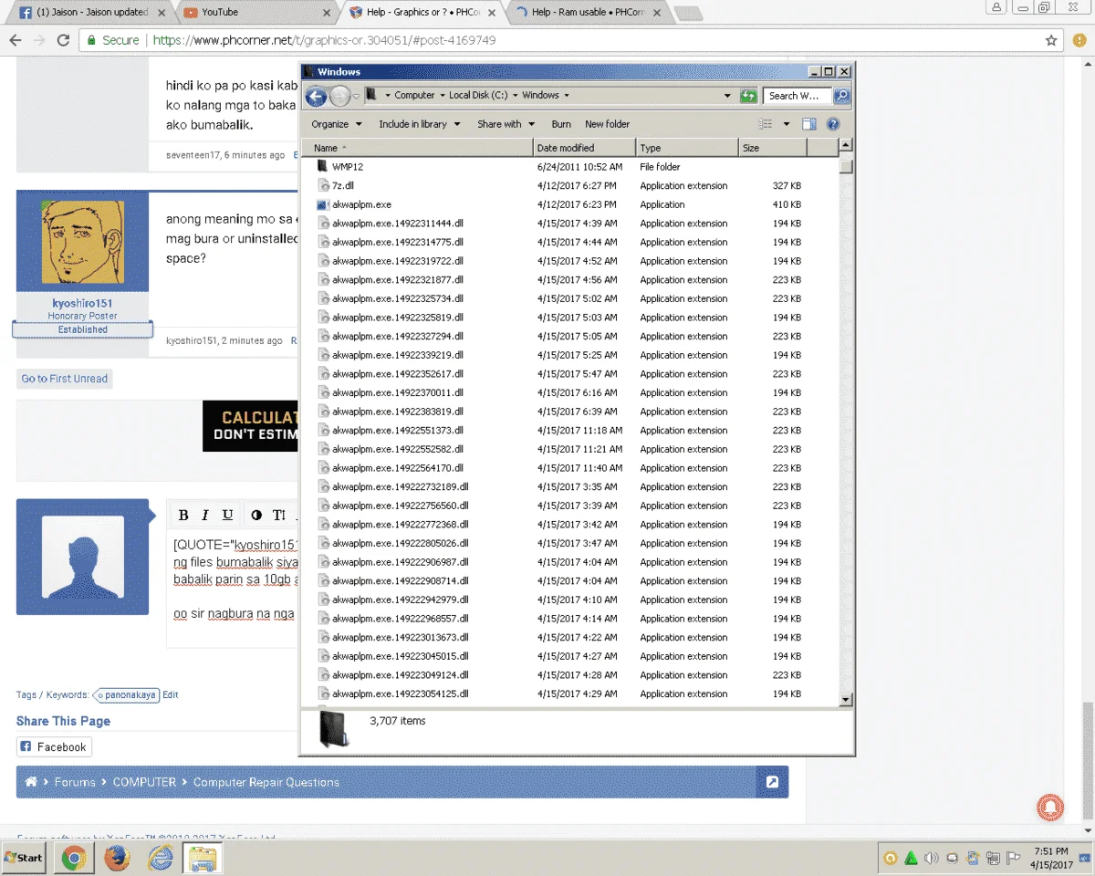Open the Include in library menu

(420, 124)
